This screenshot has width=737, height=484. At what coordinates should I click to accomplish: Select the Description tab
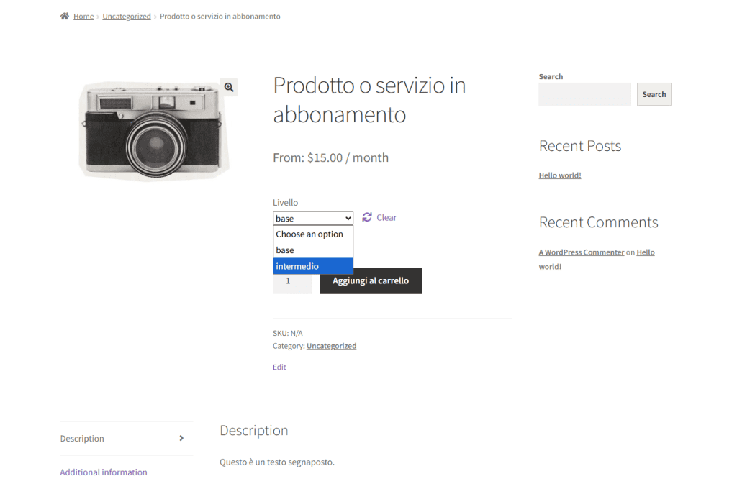[82, 438]
